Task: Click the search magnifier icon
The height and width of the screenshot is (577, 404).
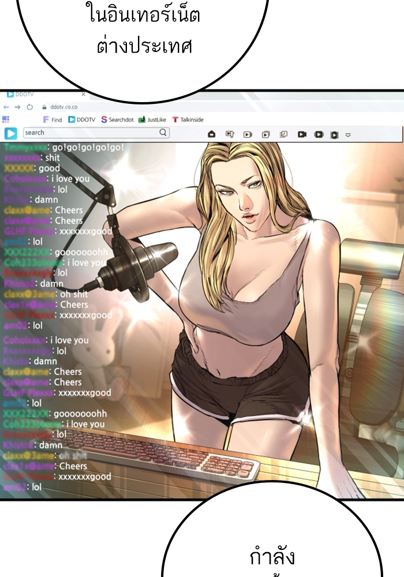Action: (x=163, y=133)
